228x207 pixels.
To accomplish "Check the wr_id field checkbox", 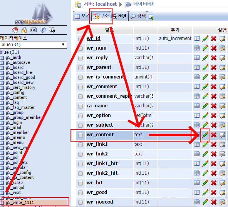I will [x=80, y=39].
